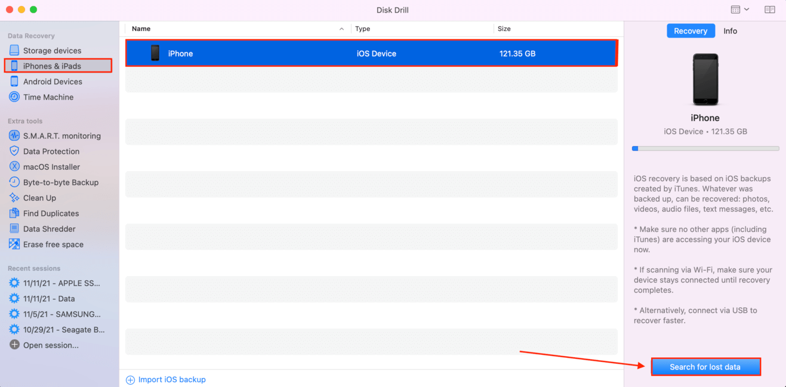Select the iPhone name in device row

tap(180, 54)
